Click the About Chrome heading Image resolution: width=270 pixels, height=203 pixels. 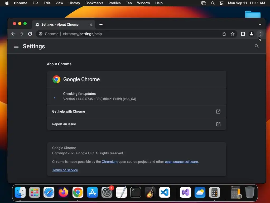59,64
